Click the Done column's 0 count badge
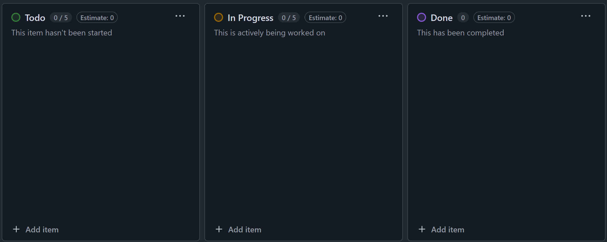The height and width of the screenshot is (242, 607). point(463,18)
